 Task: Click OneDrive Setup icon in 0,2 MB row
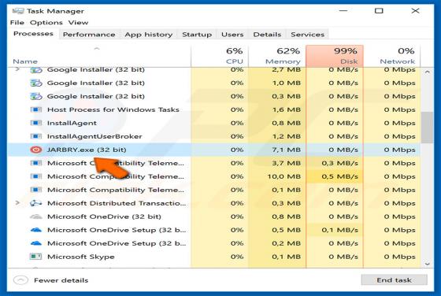tap(36, 243)
